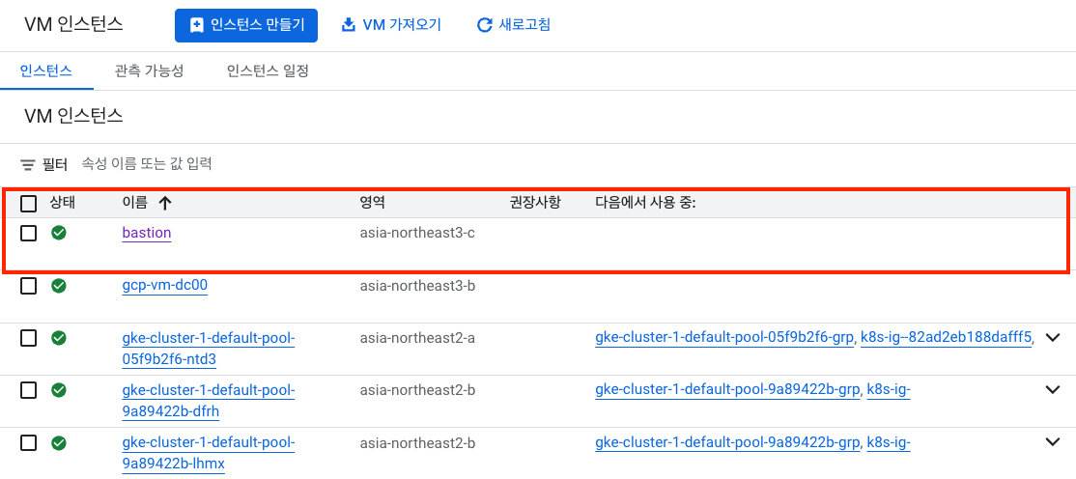The height and width of the screenshot is (479, 1076).
Task: Click the asia-northeast2-a zone text
Action: click(417, 338)
